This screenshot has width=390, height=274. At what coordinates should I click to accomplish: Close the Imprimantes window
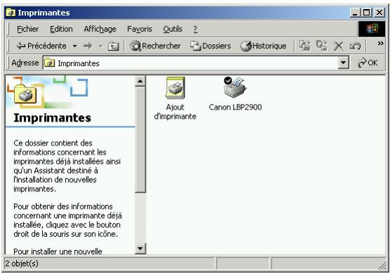379,13
